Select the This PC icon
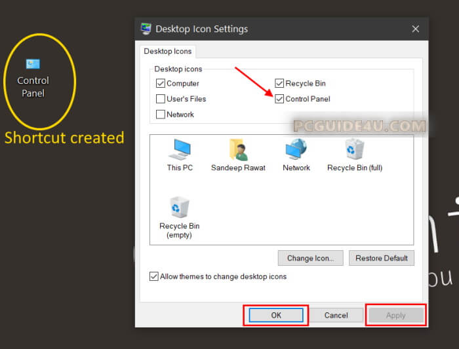Viewport: 459px width, 349px height. click(180, 150)
